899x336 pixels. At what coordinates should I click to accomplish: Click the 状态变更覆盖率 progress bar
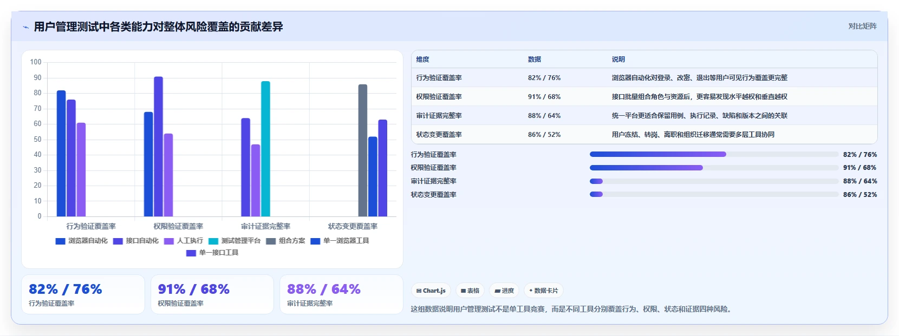tap(714, 194)
